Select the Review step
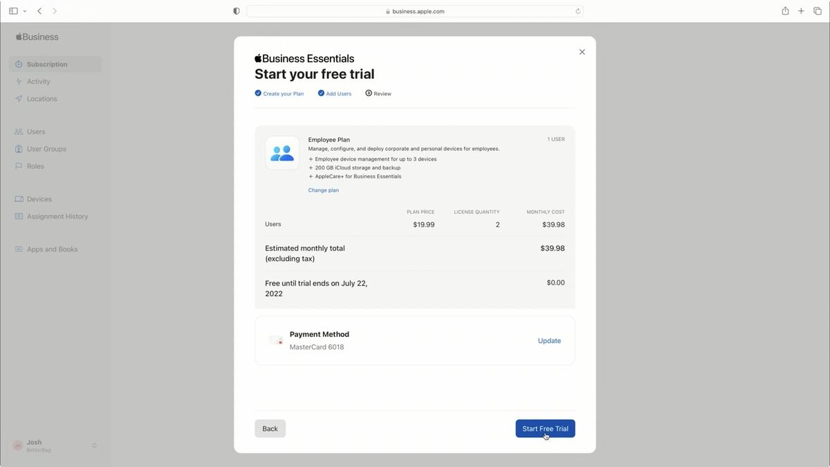 (x=378, y=93)
